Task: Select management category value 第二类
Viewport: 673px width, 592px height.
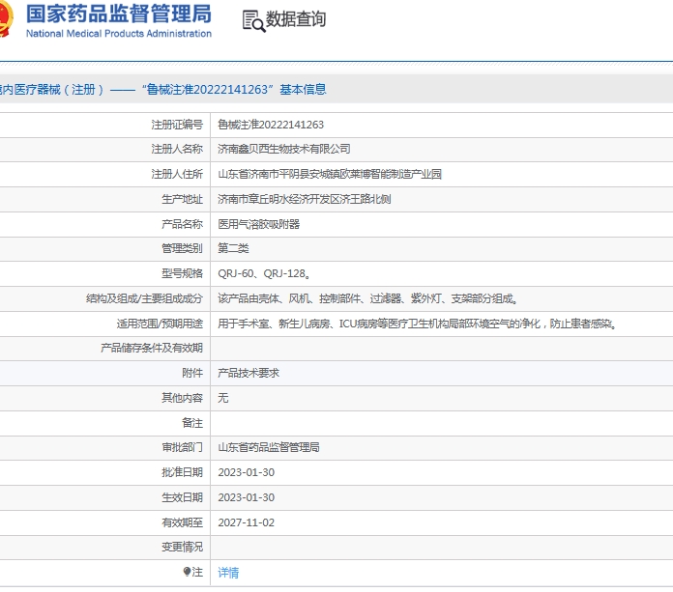Action: tap(233, 248)
